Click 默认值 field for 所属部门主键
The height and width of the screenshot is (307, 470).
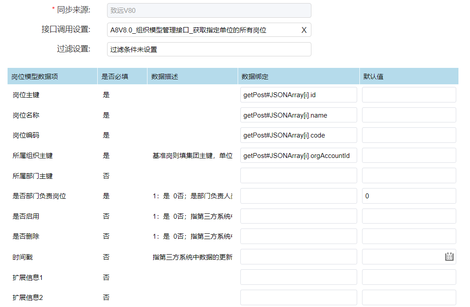(x=409, y=176)
